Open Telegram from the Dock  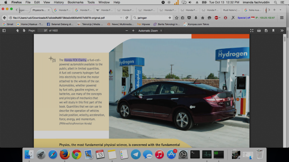click(x=136, y=154)
